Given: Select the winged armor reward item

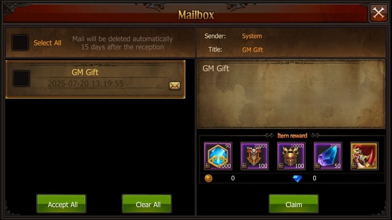Looking at the screenshot, I should coord(255,156).
